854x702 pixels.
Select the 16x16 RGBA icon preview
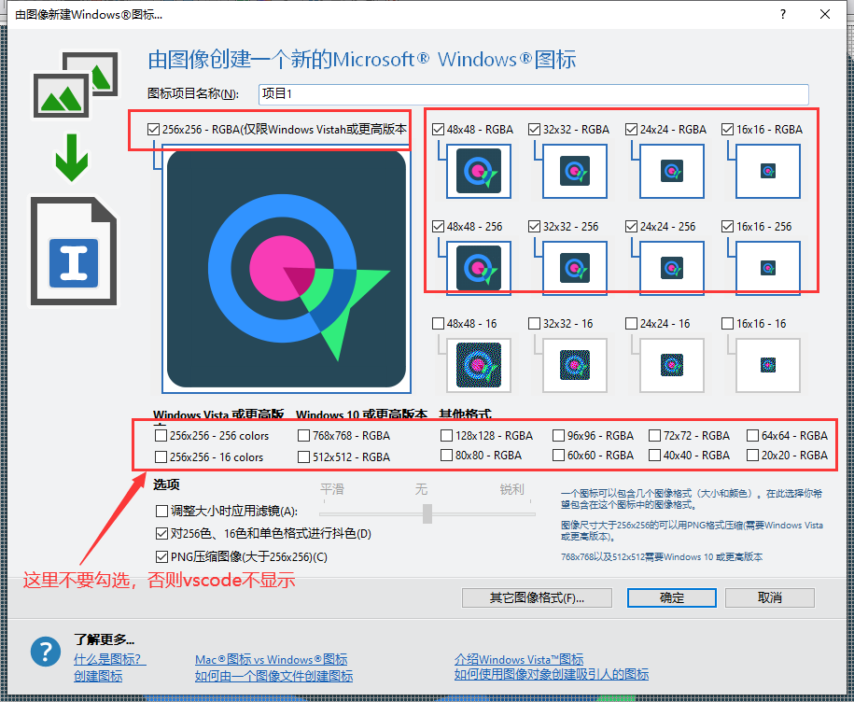[768, 171]
